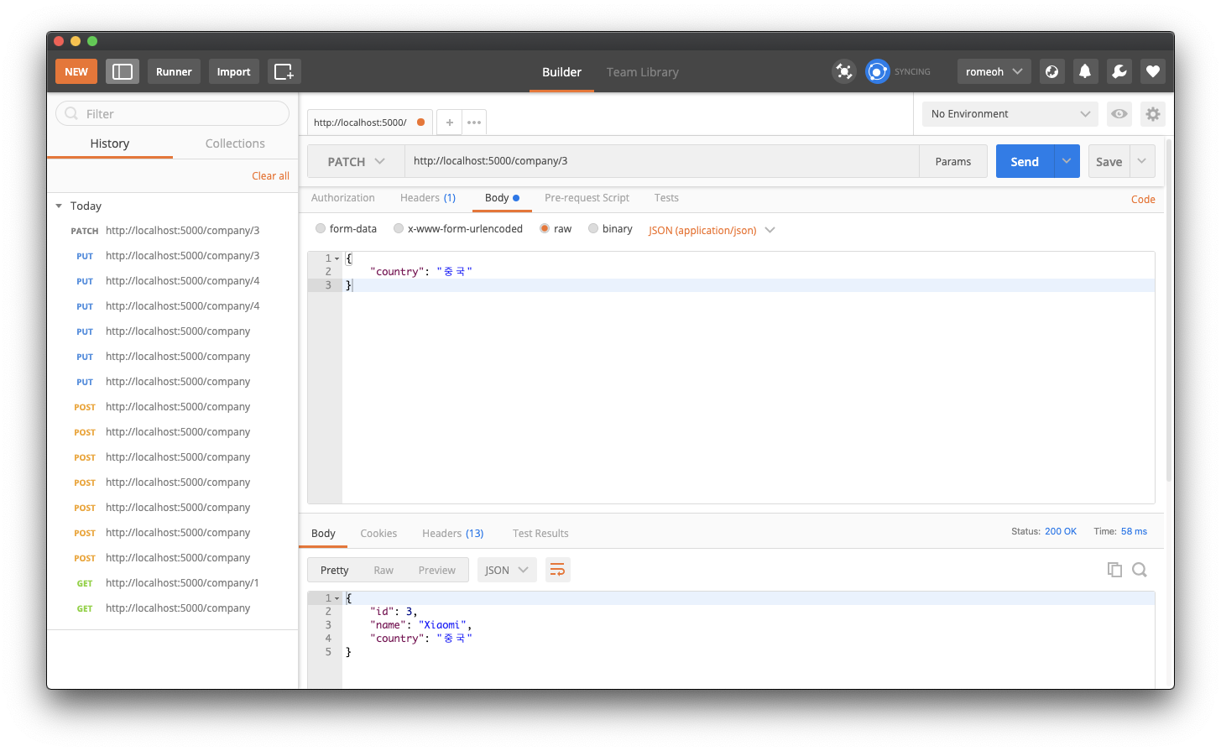Open the Code snippet link

(x=1143, y=199)
